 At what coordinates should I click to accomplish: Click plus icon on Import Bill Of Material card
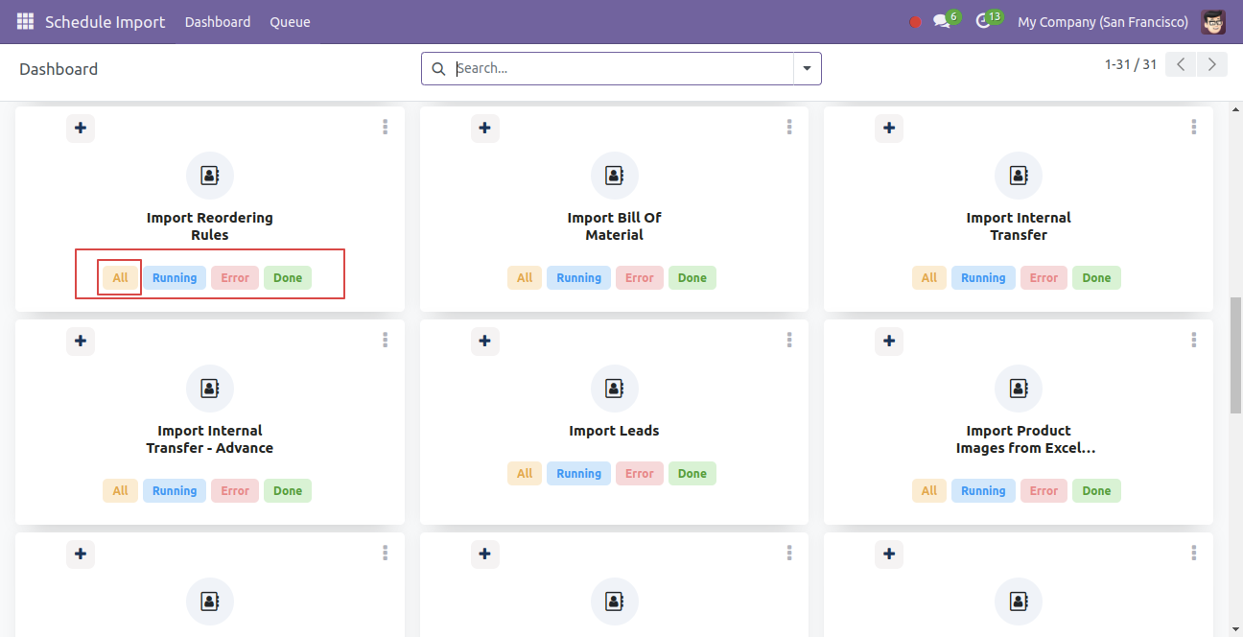(485, 128)
